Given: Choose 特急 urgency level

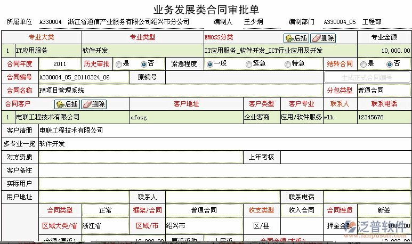Looking at the screenshot, I should pos(288,64).
